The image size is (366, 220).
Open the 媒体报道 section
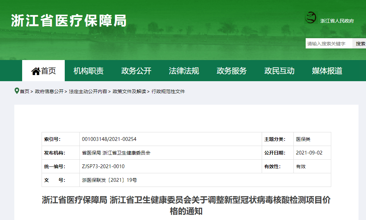(326, 70)
